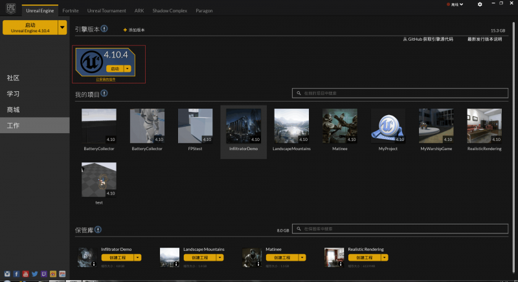Image resolution: width=518 pixels, height=282 pixels.
Task: Click installed plugins link under 4.10.4 card
Action: pos(106,80)
